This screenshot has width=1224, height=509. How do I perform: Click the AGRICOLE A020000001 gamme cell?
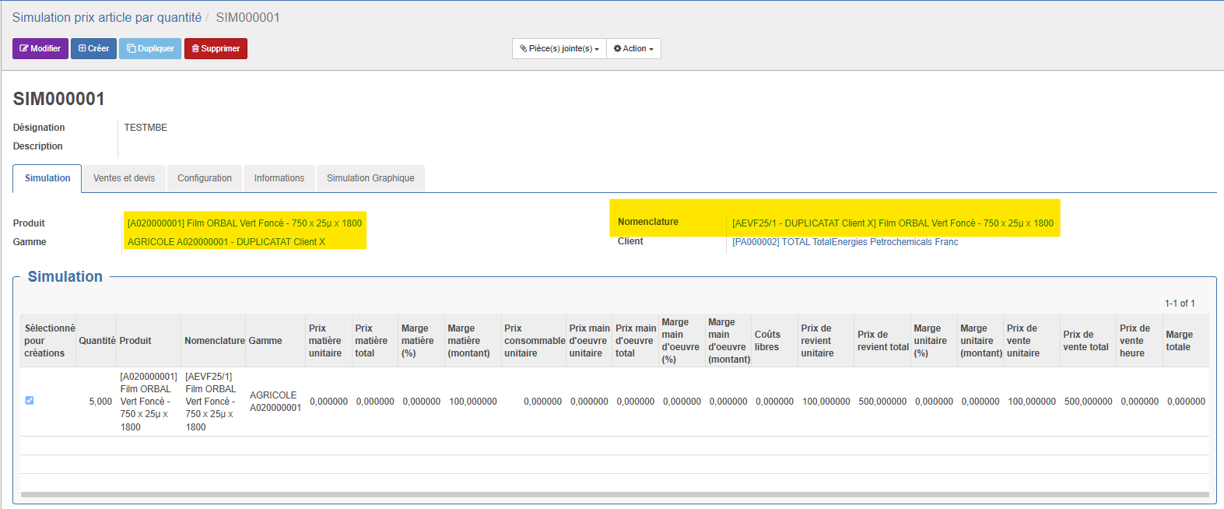point(275,402)
